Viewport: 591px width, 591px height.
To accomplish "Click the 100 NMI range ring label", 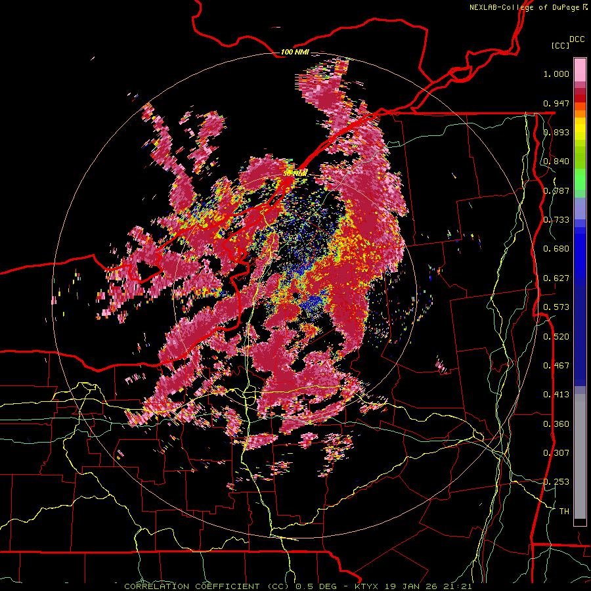I will coord(295,52).
